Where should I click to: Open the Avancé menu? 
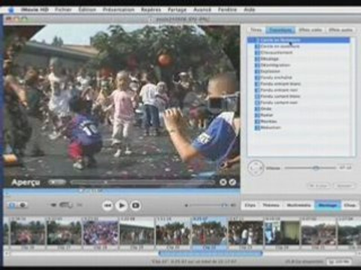click(x=202, y=10)
